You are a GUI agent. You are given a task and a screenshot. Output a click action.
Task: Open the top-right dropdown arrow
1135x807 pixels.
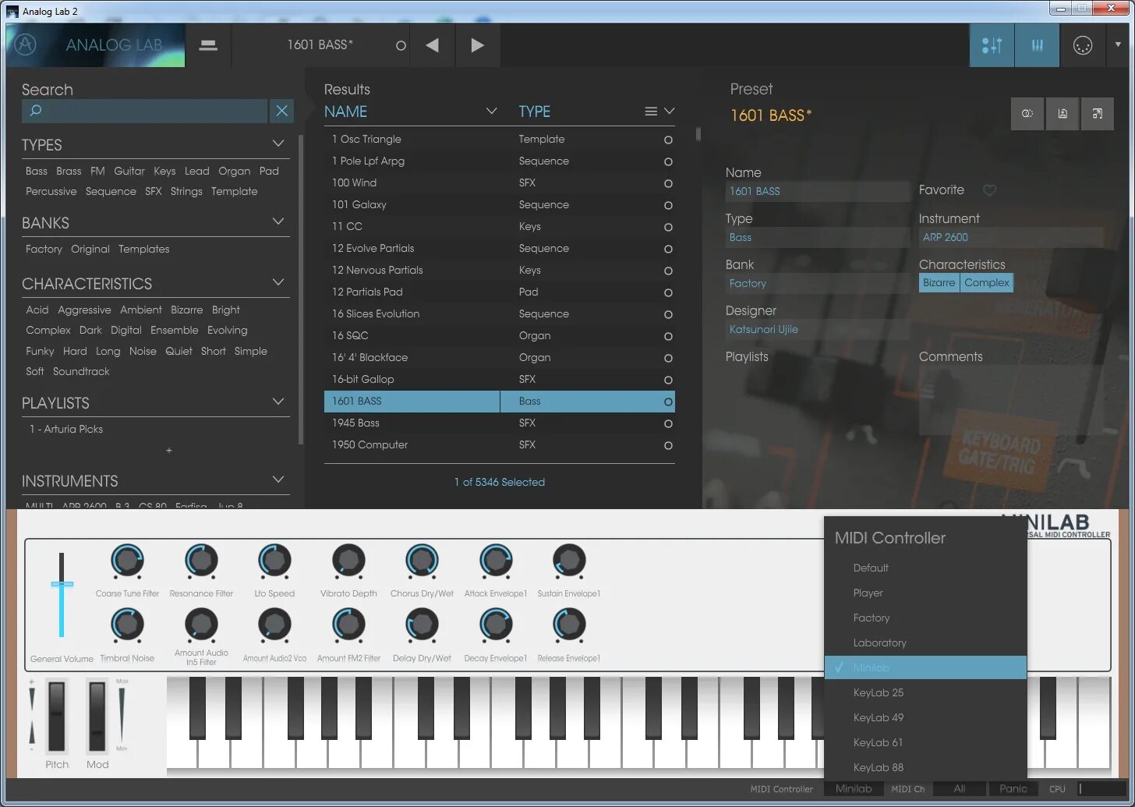pos(1118,44)
